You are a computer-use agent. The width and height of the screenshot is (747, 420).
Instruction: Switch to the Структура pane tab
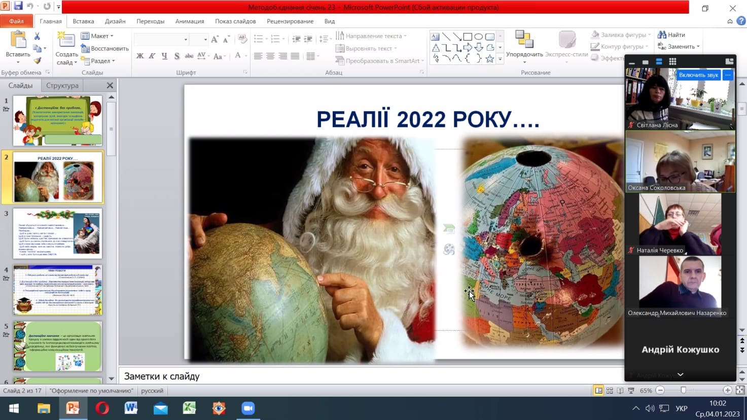62,85
